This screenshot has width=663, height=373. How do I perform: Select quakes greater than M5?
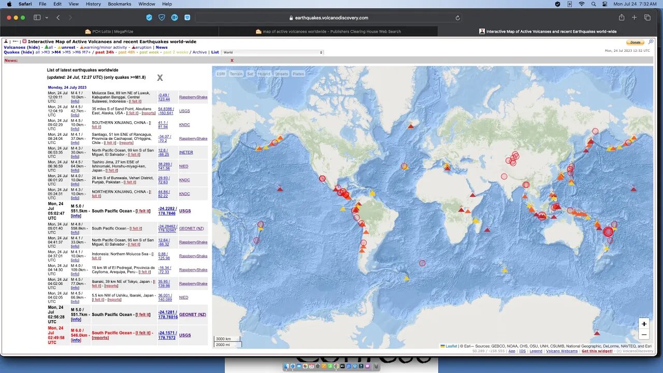(x=67, y=52)
